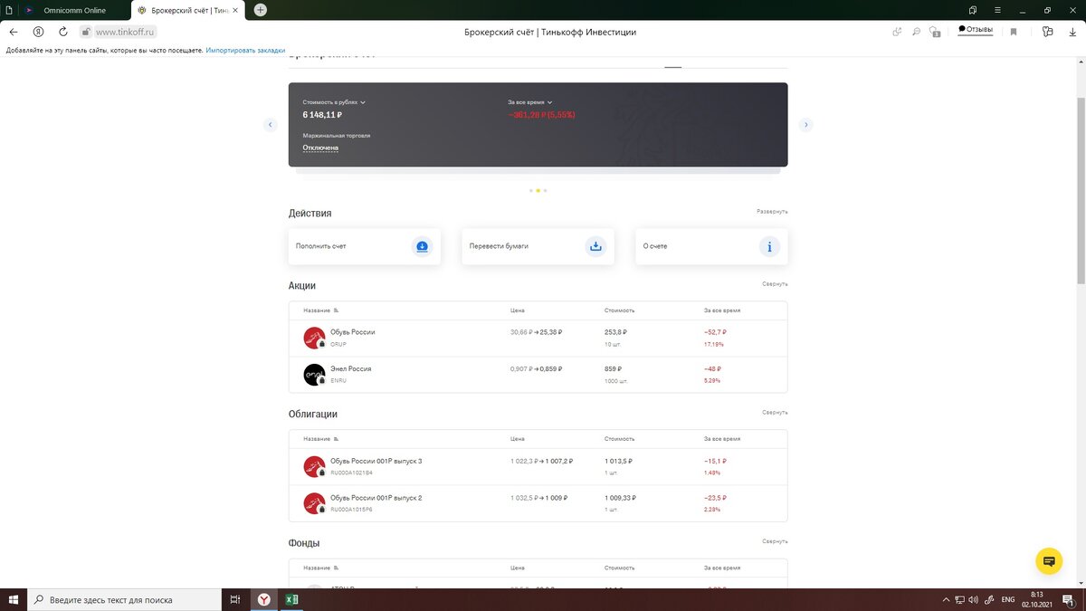Open Обувь России 001Р выпуск 2 bond name
Image resolution: width=1086 pixels, height=611 pixels.
pyautogui.click(x=376, y=498)
